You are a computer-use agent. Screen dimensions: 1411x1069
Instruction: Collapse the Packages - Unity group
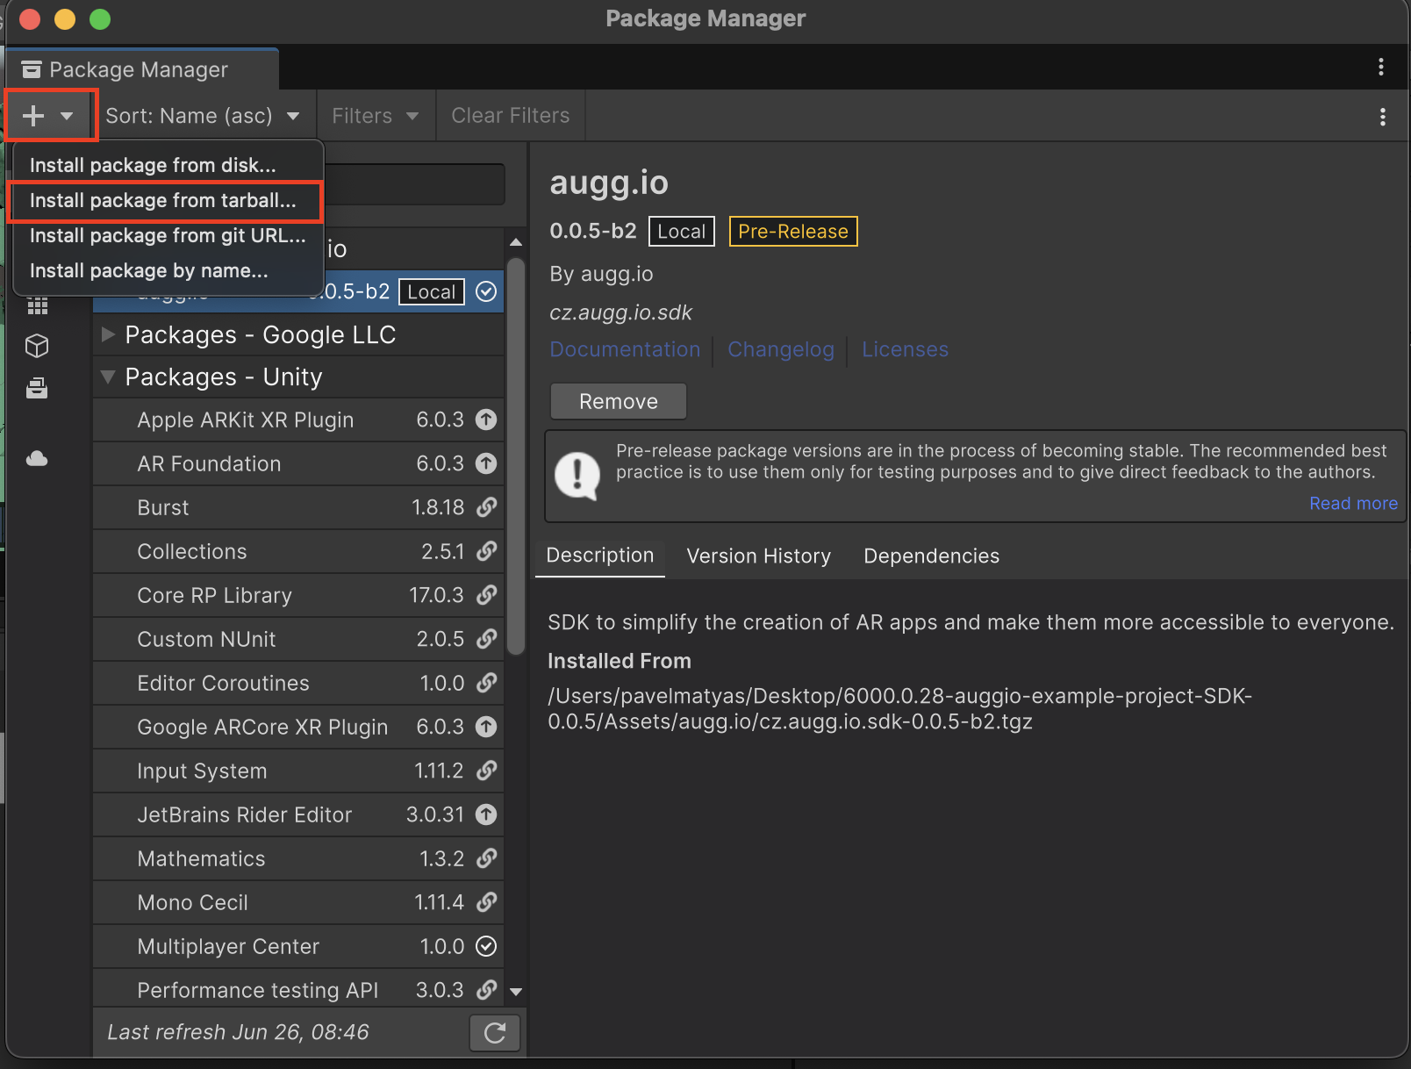click(x=109, y=377)
